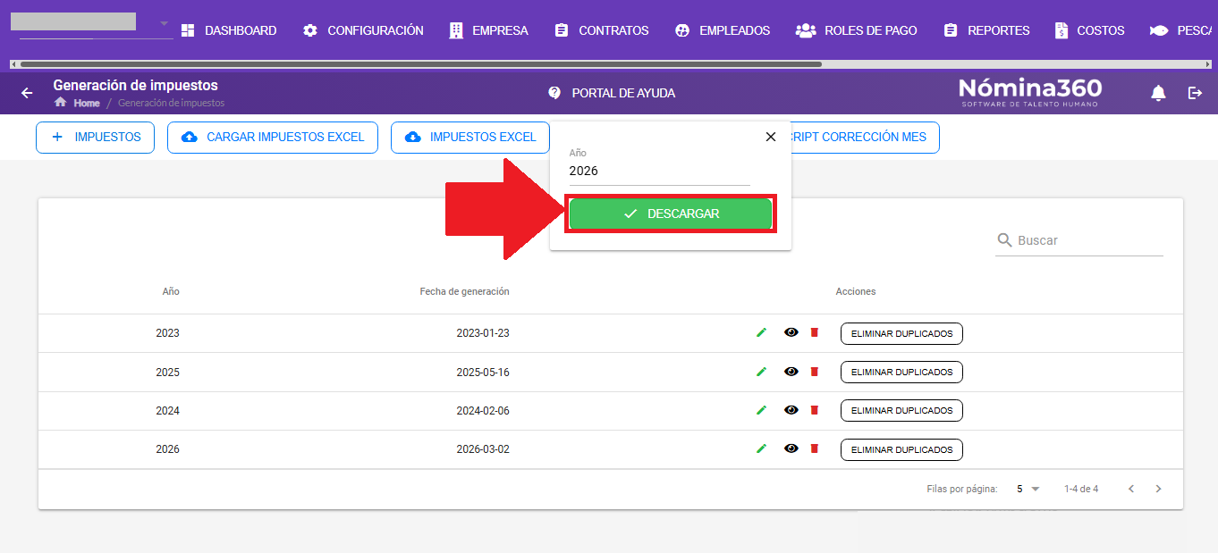Click the green DESCARGAR button
Viewport: 1218px width, 553px height.
(671, 214)
